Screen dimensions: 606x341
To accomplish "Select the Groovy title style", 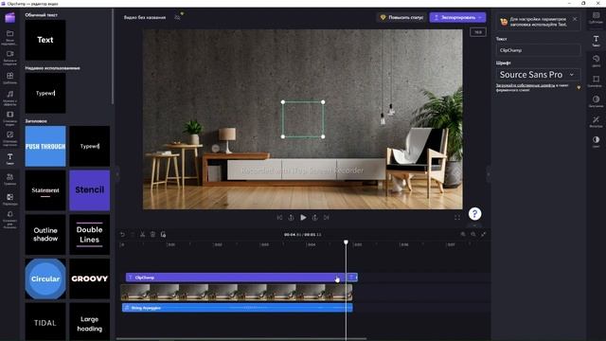I will click(90, 278).
